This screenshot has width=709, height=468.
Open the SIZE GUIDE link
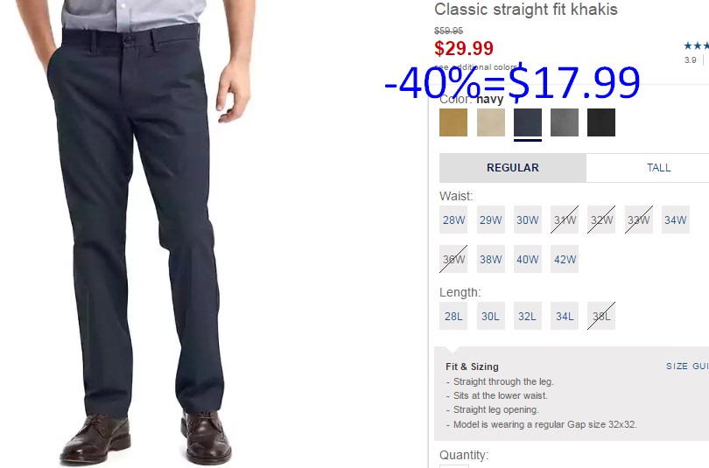click(687, 367)
